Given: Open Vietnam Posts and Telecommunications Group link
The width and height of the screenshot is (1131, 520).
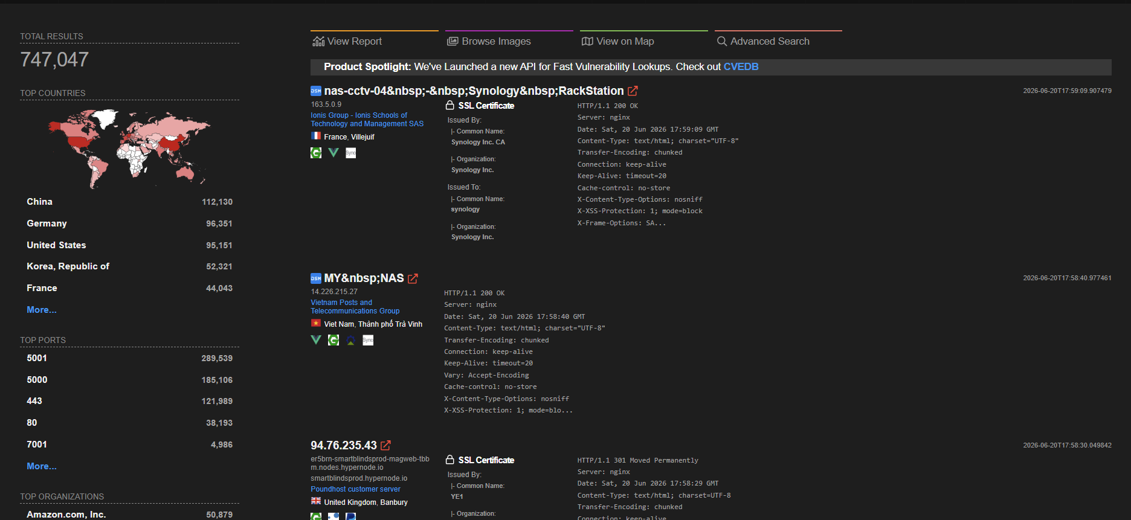Looking at the screenshot, I should coord(355,307).
